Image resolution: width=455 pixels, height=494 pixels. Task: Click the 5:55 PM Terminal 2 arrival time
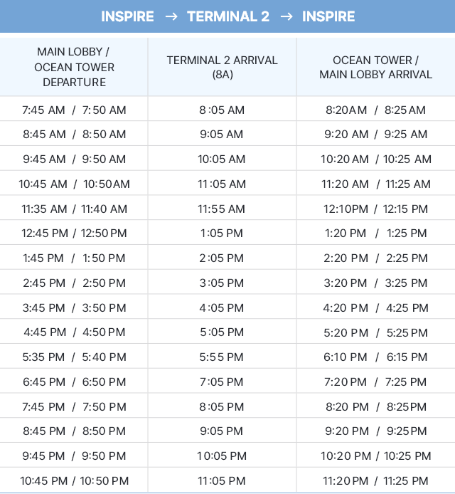pyautogui.click(x=222, y=357)
